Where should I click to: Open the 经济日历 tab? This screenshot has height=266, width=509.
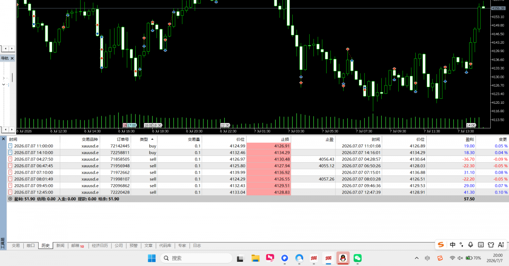click(100, 246)
